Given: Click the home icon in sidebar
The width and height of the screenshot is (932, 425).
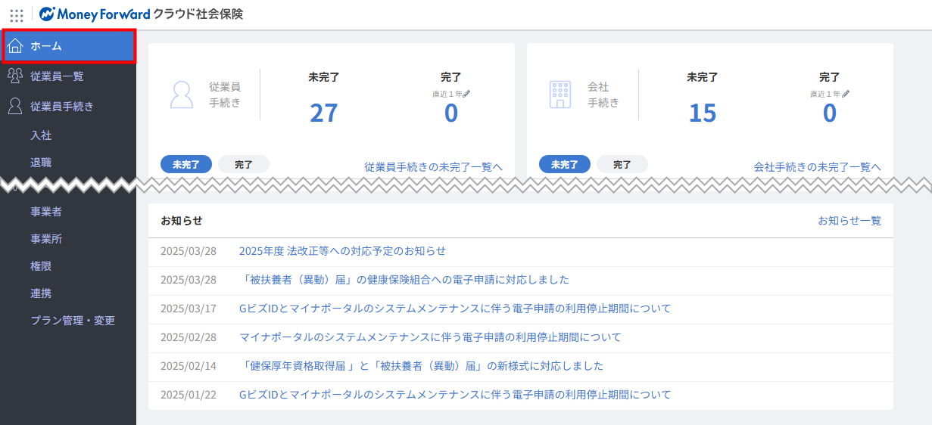Looking at the screenshot, I should pos(14,46).
